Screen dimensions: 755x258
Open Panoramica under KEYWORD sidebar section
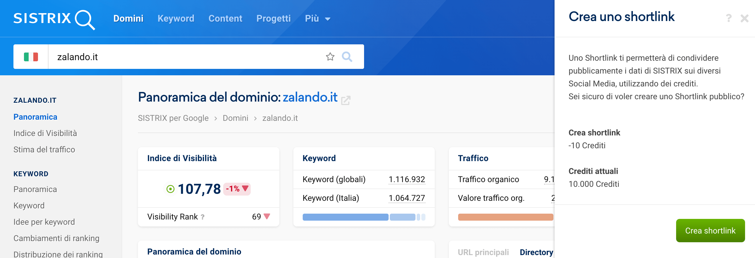pyautogui.click(x=35, y=189)
